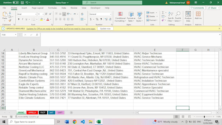This screenshot has height=125, width=222.
Task: Switch to the Insert ribbon tab
Action: click(x=24, y=8)
